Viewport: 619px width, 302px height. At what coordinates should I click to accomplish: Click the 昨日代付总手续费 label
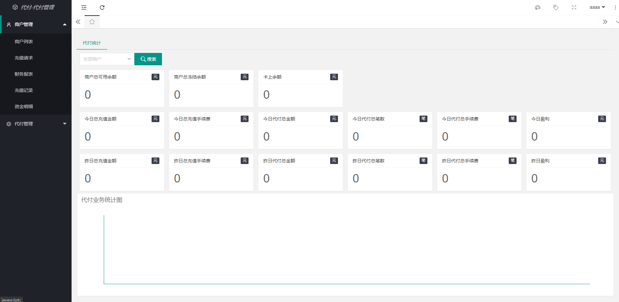click(x=460, y=161)
